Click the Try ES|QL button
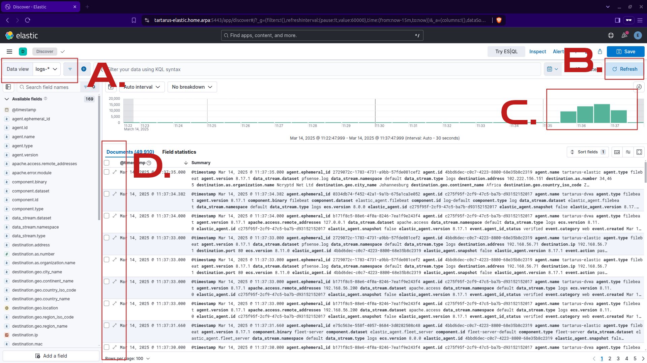Viewport: 647px width, 363px height. point(506,52)
